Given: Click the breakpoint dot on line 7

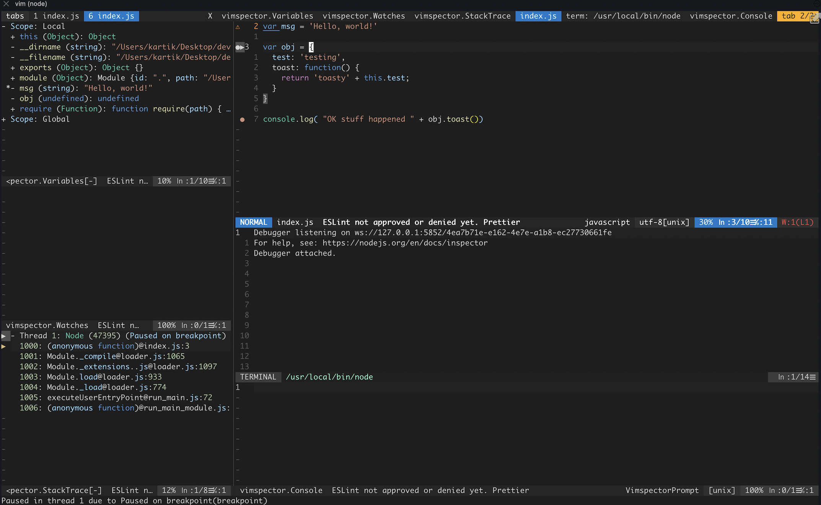Looking at the screenshot, I should [x=242, y=120].
